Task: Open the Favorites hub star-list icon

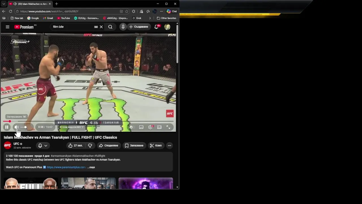Action: click(148, 11)
